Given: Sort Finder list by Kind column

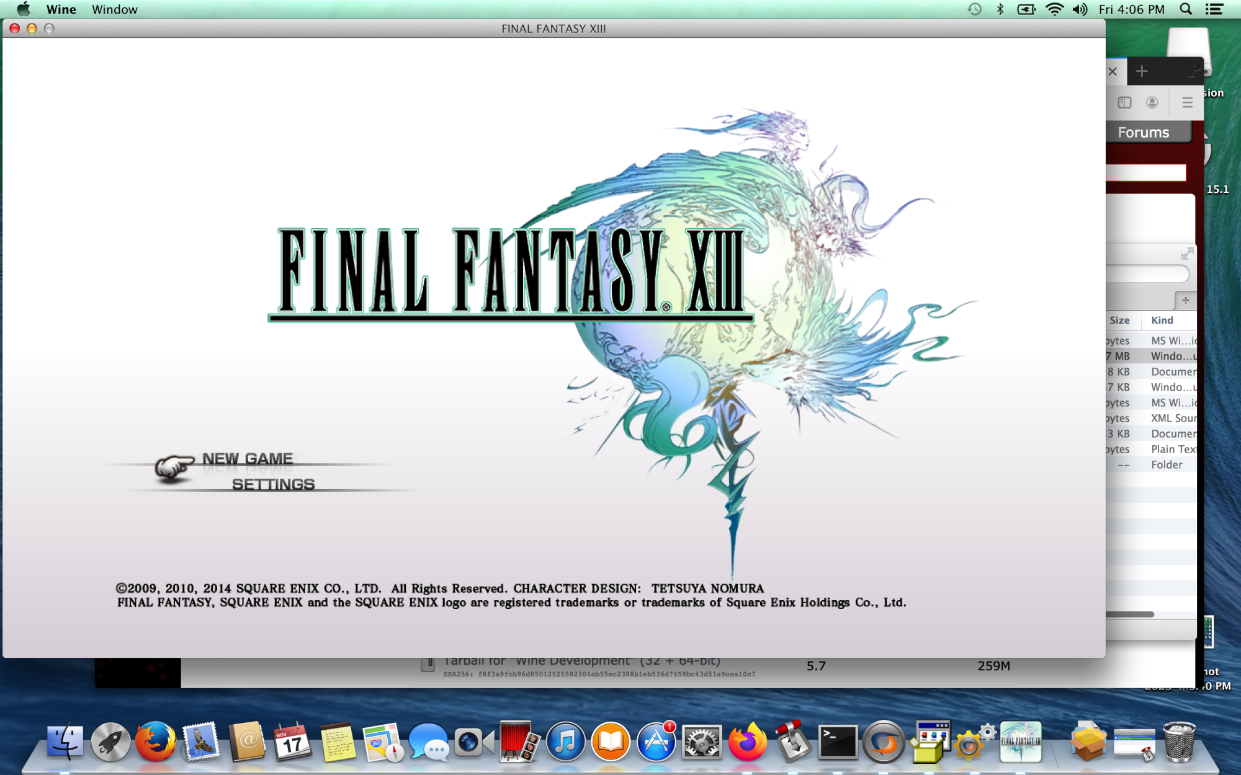Looking at the screenshot, I should (x=1162, y=321).
